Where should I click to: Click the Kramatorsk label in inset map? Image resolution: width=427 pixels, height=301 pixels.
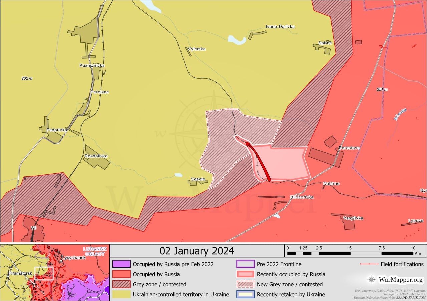point(21,273)
